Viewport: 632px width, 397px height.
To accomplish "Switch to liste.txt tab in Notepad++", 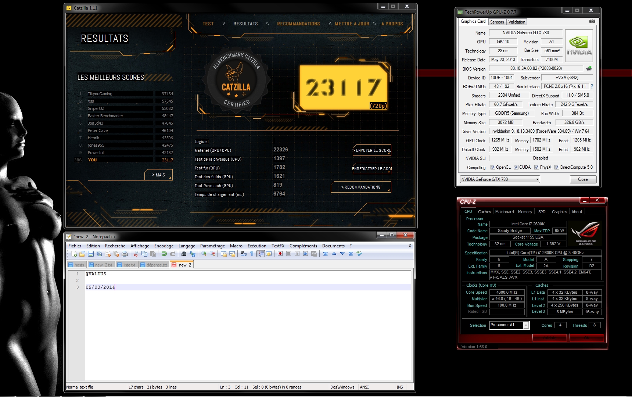I will [126, 265].
